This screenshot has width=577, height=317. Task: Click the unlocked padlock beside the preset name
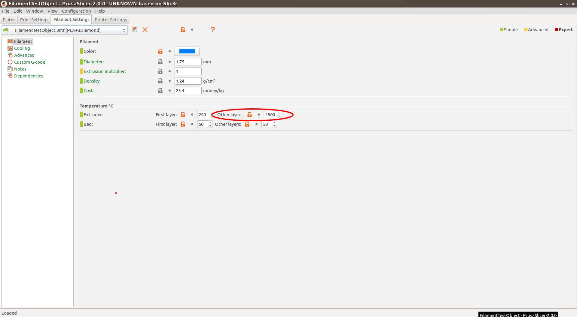[183, 29]
